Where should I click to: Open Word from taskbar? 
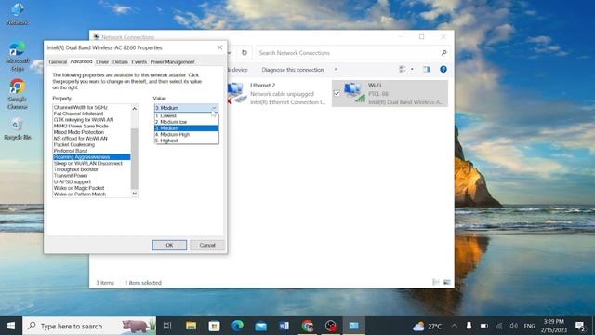click(x=284, y=326)
